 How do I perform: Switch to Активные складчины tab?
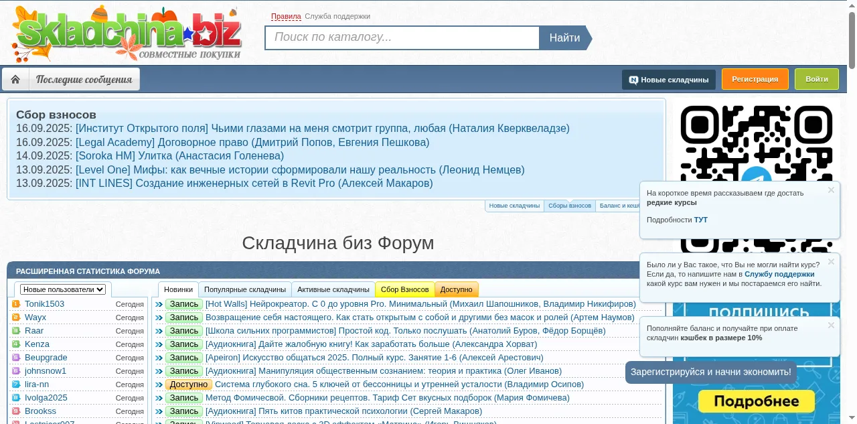click(x=333, y=289)
